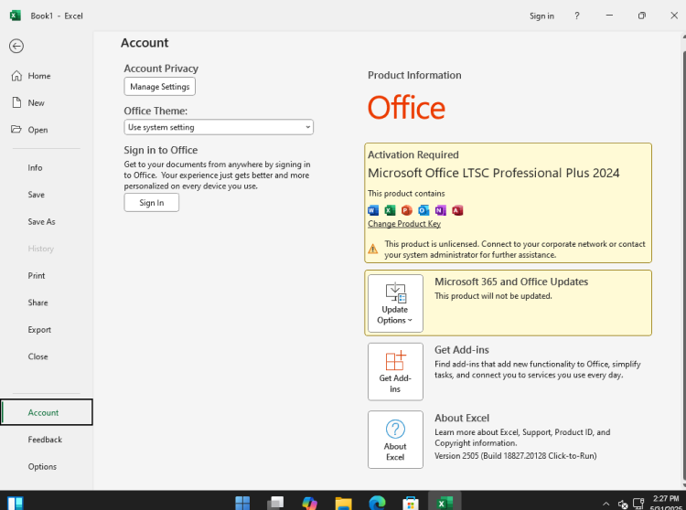Open the Export page

(x=47, y=330)
